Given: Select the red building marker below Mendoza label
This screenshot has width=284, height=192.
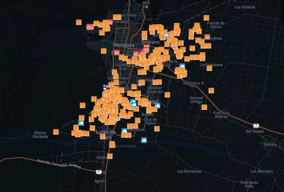Looking at the screenshot, I should point(117,53).
